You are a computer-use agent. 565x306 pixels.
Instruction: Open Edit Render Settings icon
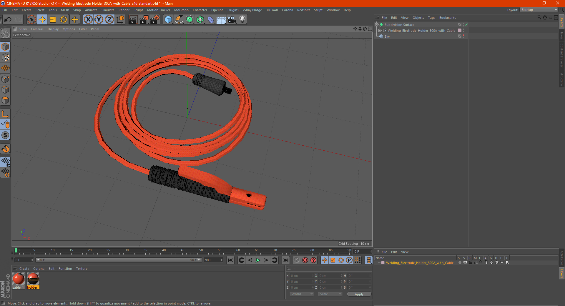155,20
